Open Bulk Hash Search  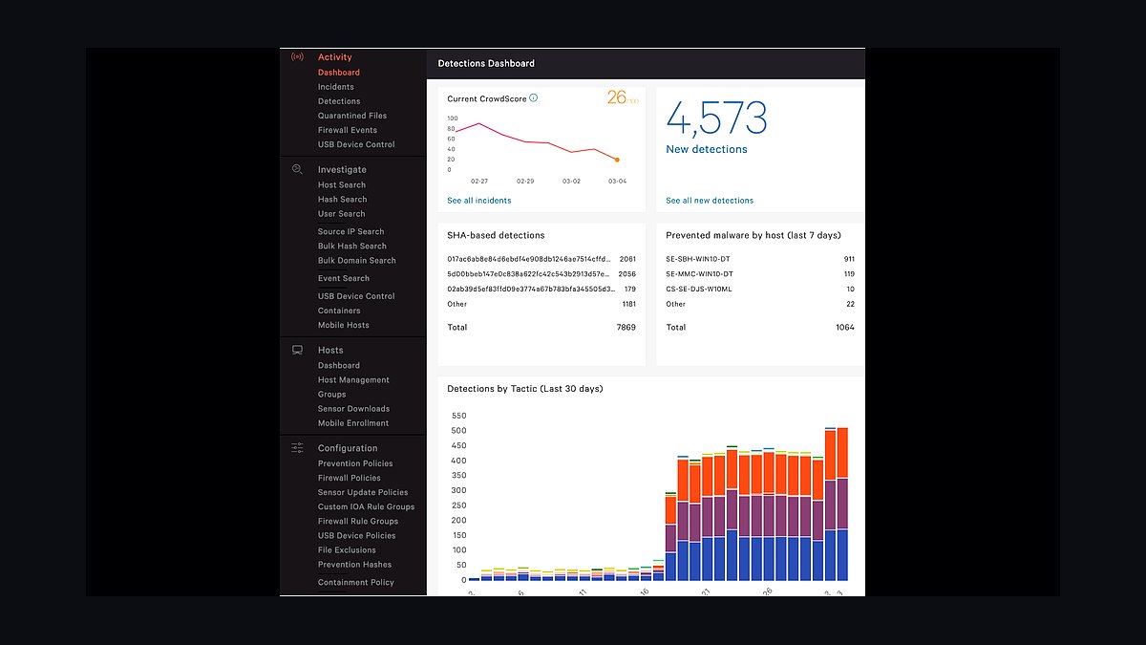(352, 246)
